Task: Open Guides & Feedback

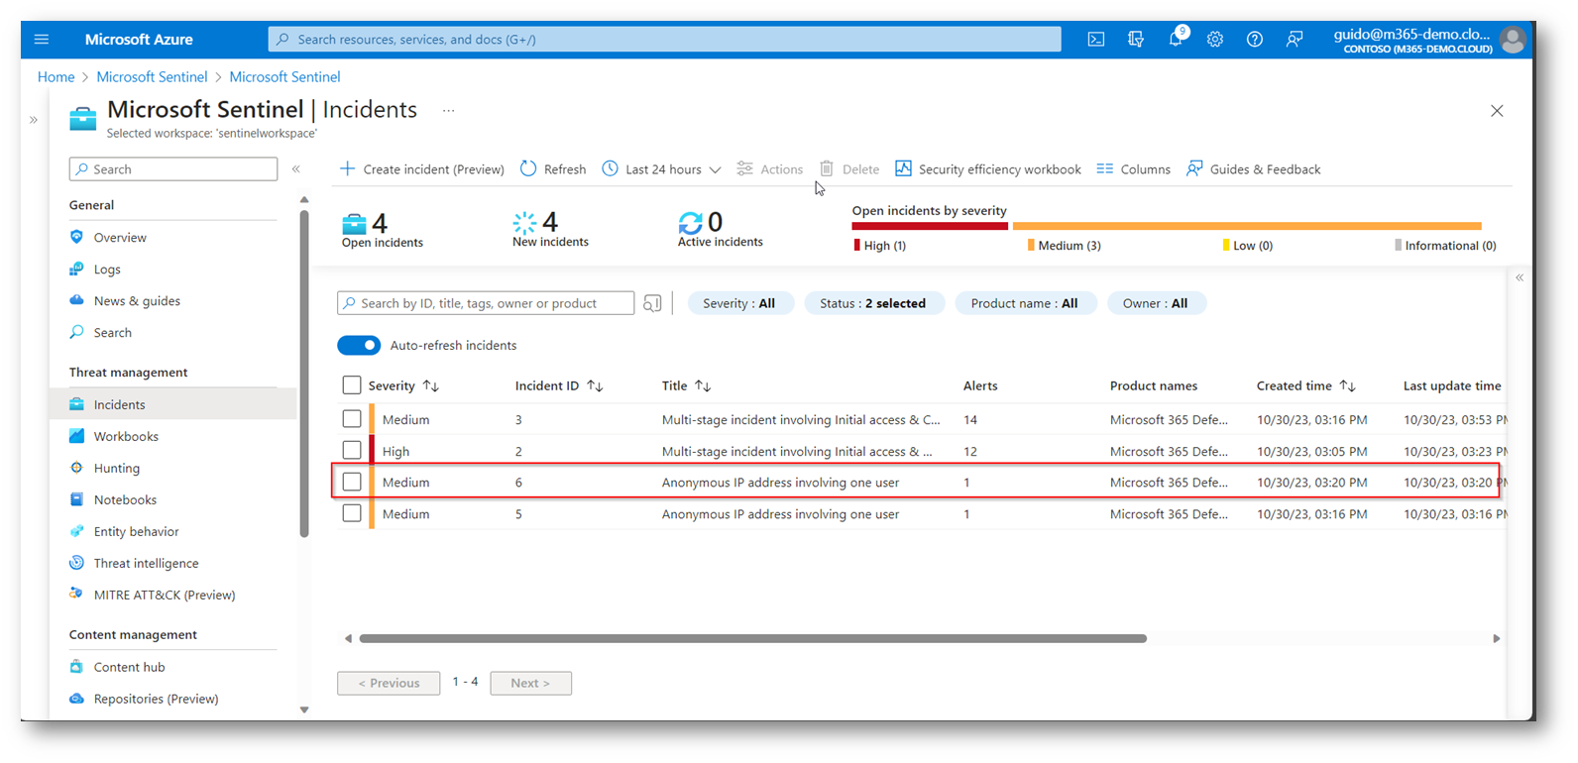Action: tap(1254, 169)
